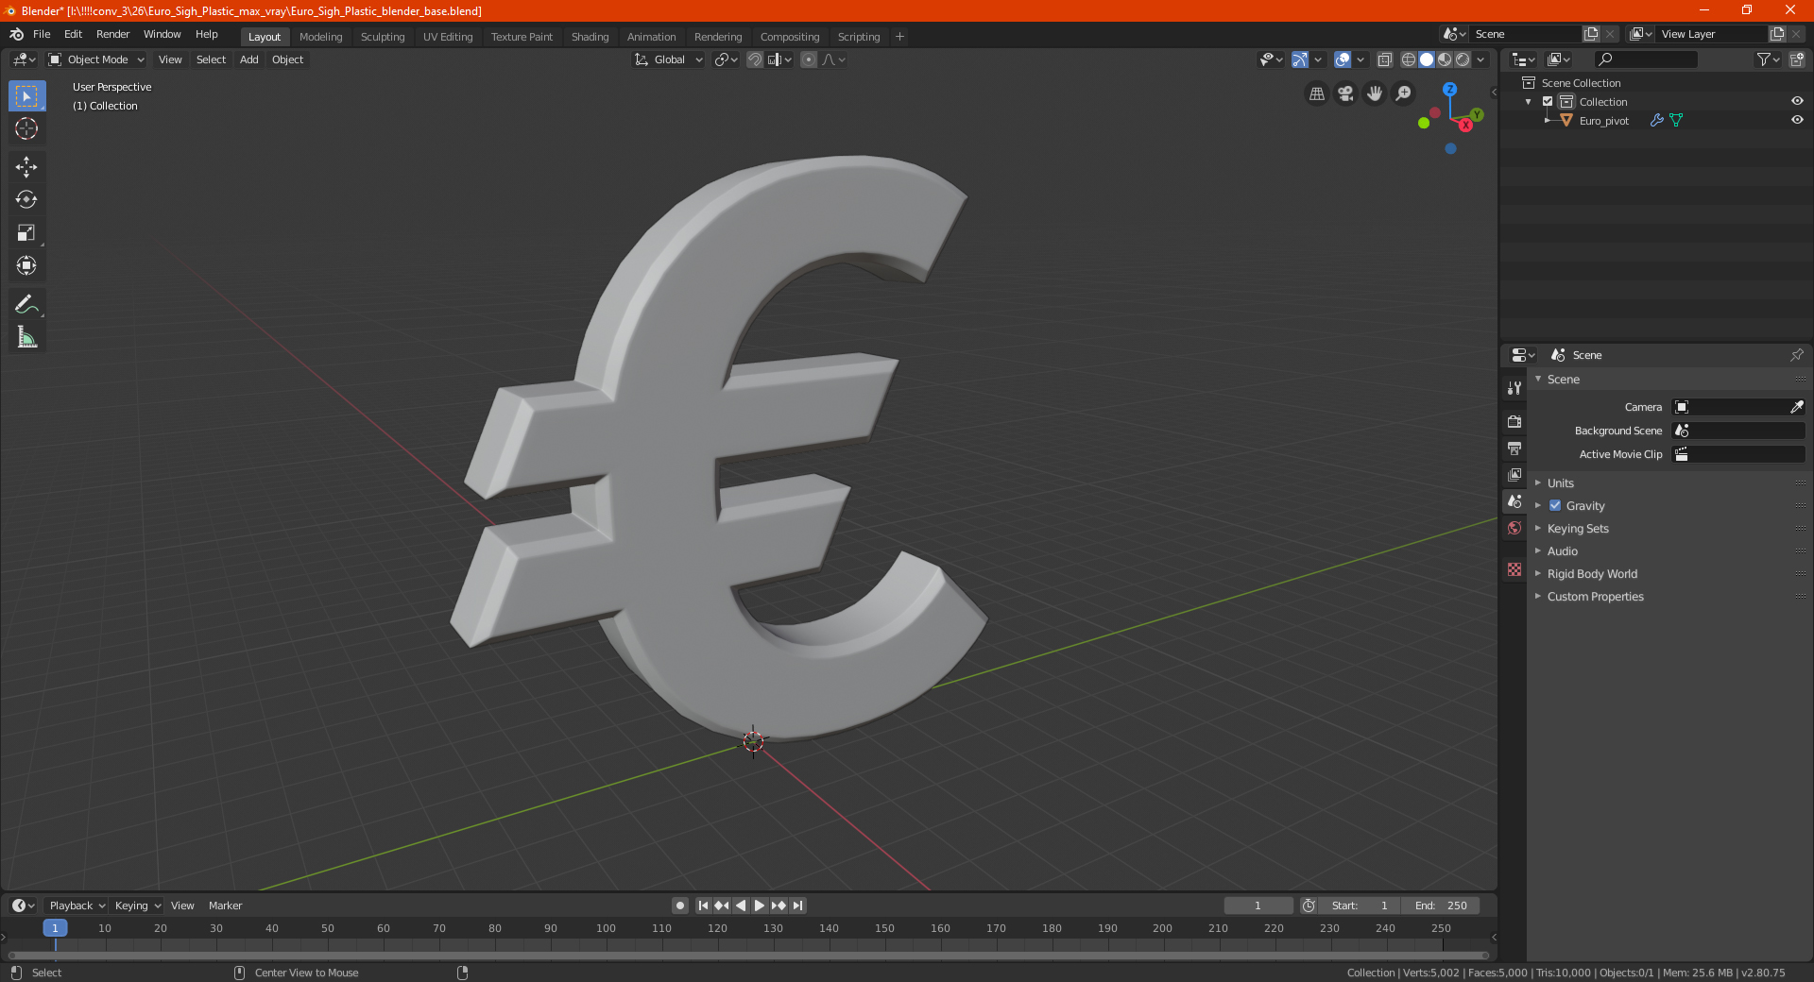Toggle proportional editing
The width and height of the screenshot is (1814, 982).
pos(809,59)
